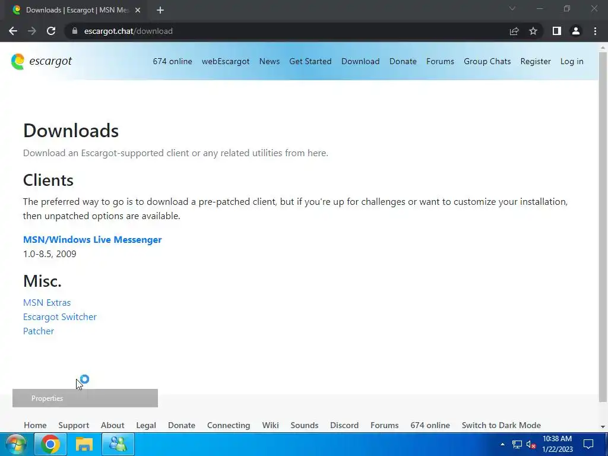Click About in the footer
Screen dimensions: 608x456
[x=112, y=425]
